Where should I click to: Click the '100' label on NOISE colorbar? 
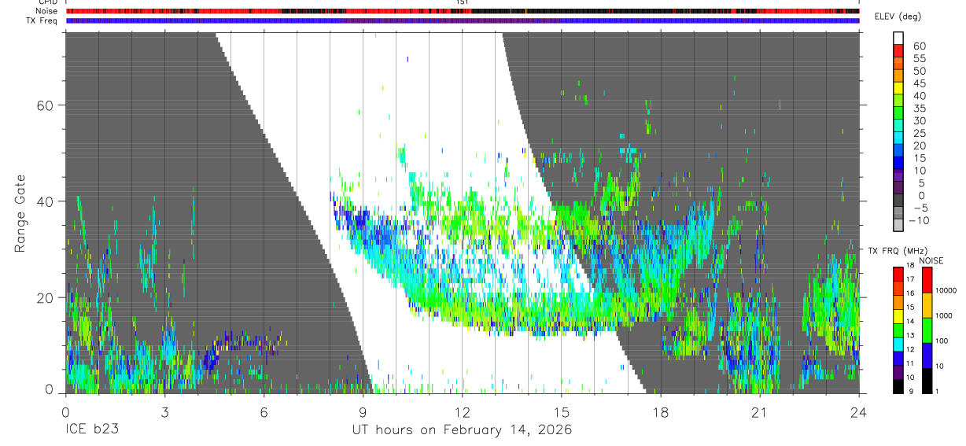(942, 341)
